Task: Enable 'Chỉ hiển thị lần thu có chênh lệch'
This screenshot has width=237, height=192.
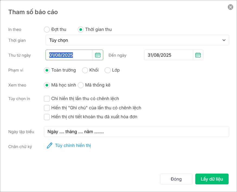Action: (47, 98)
